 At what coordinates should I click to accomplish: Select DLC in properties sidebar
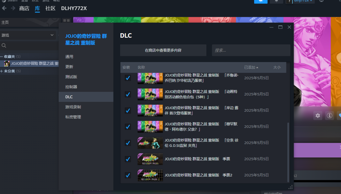86,97
